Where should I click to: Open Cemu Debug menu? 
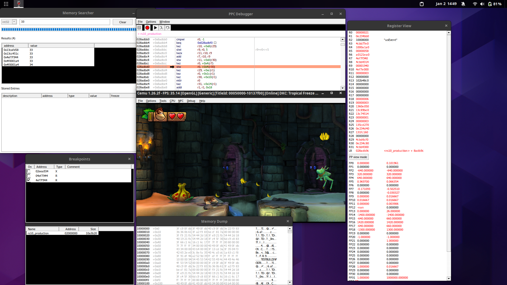191,101
